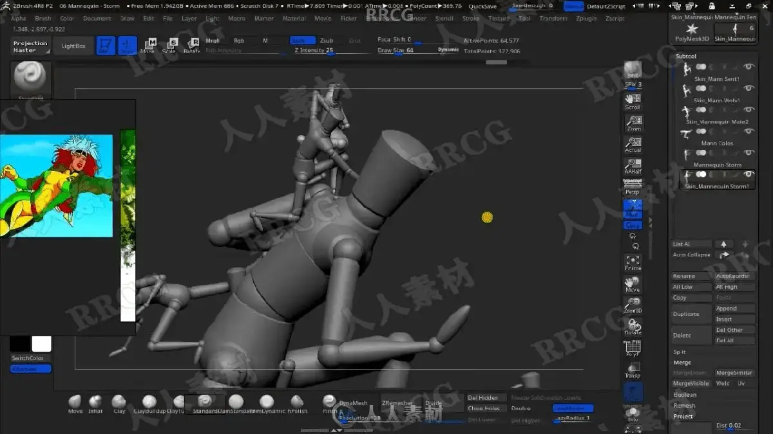Click the Move icon in right shelf

(633, 284)
